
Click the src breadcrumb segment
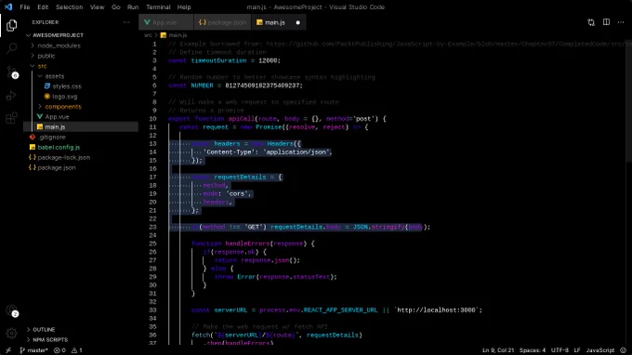pyautogui.click(x=148, y=35)
